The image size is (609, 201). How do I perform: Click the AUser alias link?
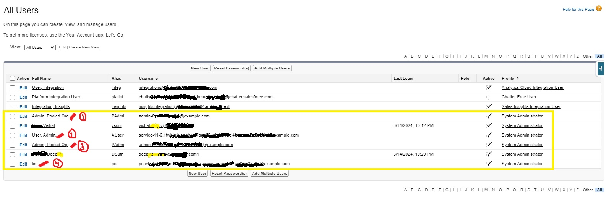tap(118, 135)
